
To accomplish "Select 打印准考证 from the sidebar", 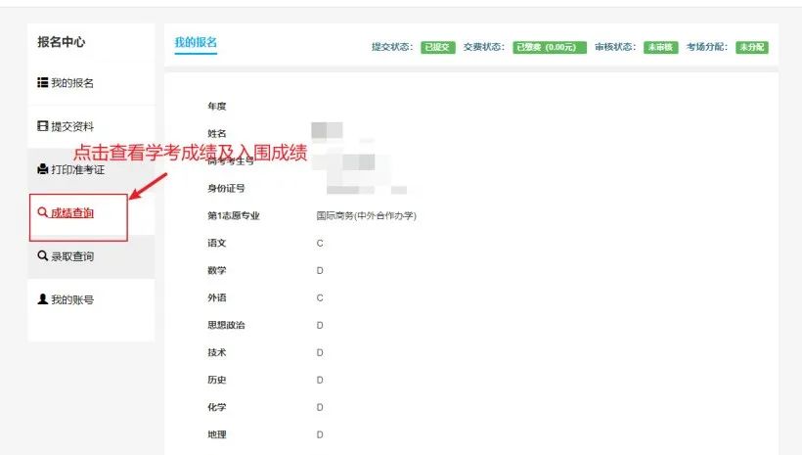I will click(77, 170).
